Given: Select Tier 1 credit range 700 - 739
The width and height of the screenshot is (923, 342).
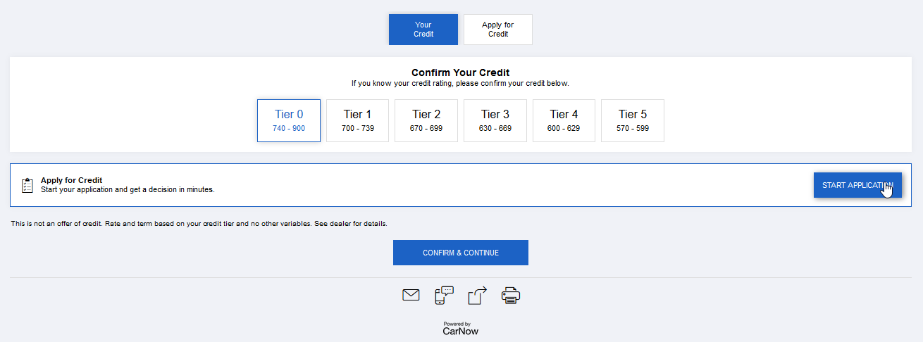Looking at the screenshot, I should 357,120.
